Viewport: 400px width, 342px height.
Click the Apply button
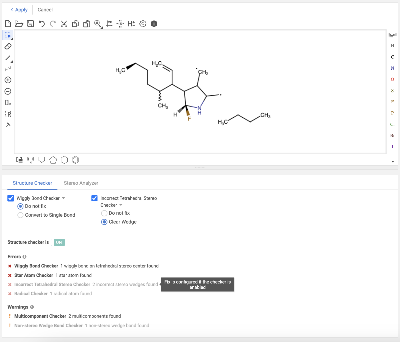(19, 10)
